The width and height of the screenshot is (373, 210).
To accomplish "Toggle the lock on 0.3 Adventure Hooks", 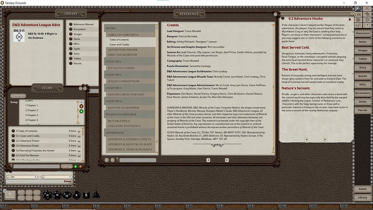I will [350, 19].
